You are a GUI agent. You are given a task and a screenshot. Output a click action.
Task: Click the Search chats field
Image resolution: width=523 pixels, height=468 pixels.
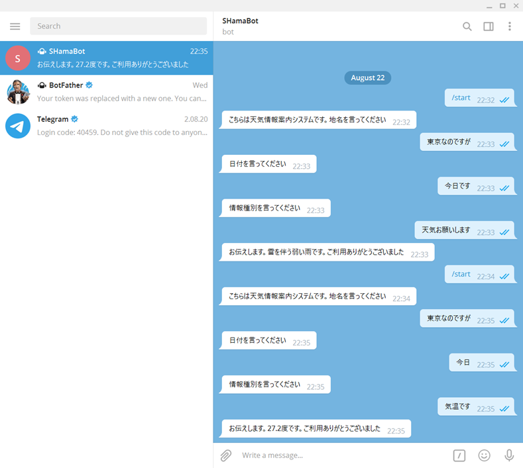[118, 26]
